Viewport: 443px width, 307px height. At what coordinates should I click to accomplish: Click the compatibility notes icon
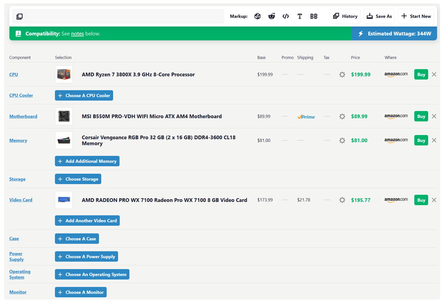click(18, 34)
